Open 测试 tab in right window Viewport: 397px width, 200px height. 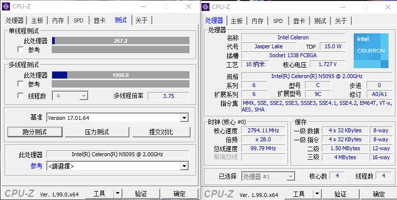pos(320,21)
